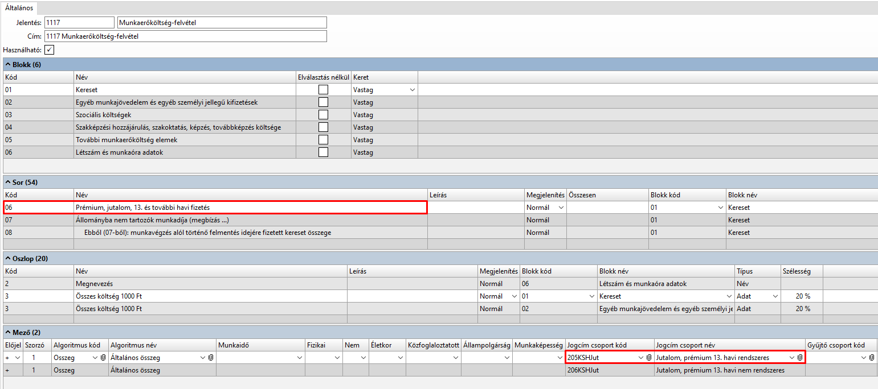
Task: Switch to the Általános tab
Action: pyautogui.click(x=19, y=8)
